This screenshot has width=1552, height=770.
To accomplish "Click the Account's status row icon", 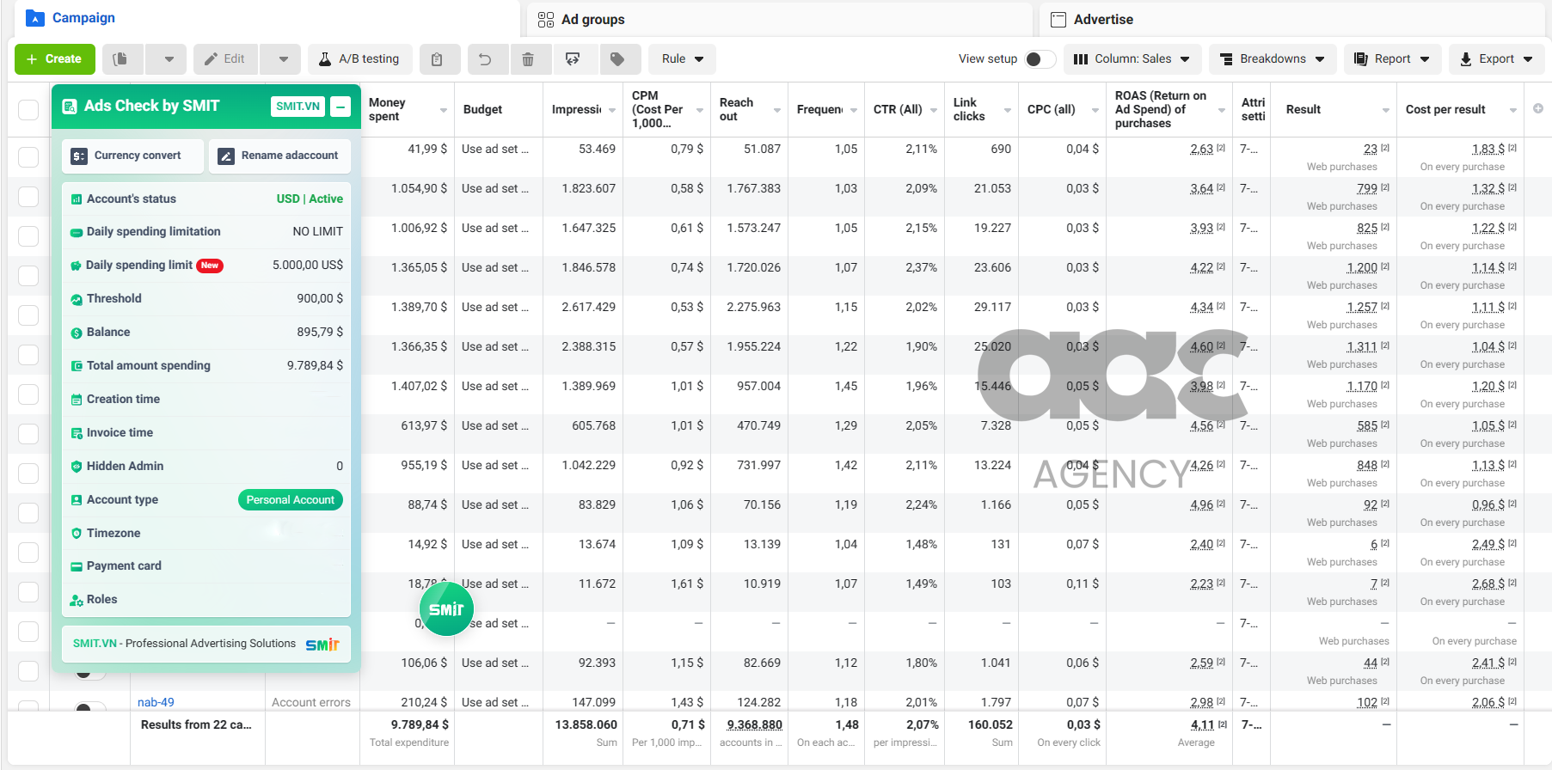I will click(77, 199).
